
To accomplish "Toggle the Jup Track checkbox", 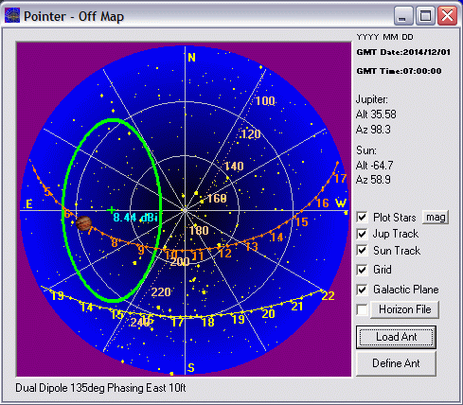I will coord(362,234).
